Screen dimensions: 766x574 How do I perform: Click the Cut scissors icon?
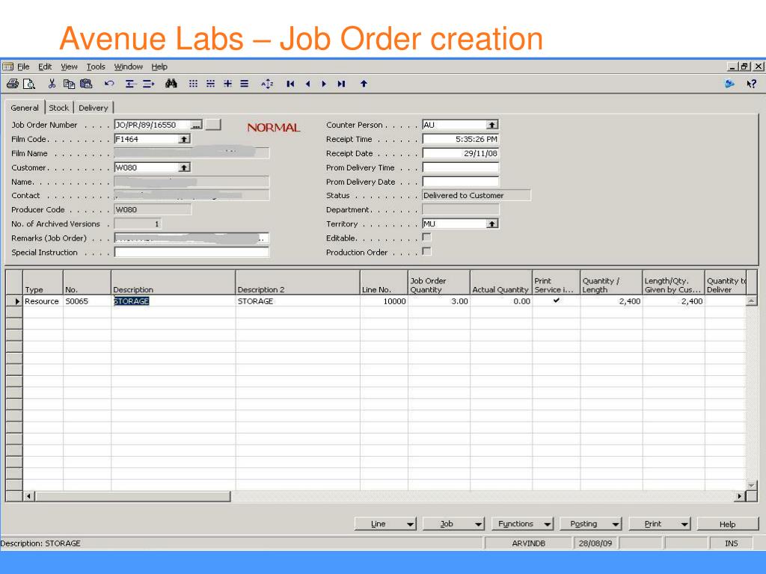tap(52, 84)
